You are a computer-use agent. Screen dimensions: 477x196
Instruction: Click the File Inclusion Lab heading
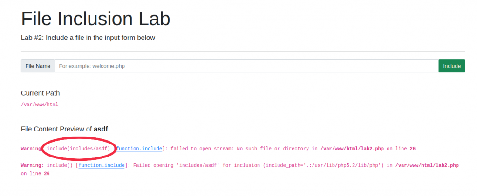tap(95, 19)
